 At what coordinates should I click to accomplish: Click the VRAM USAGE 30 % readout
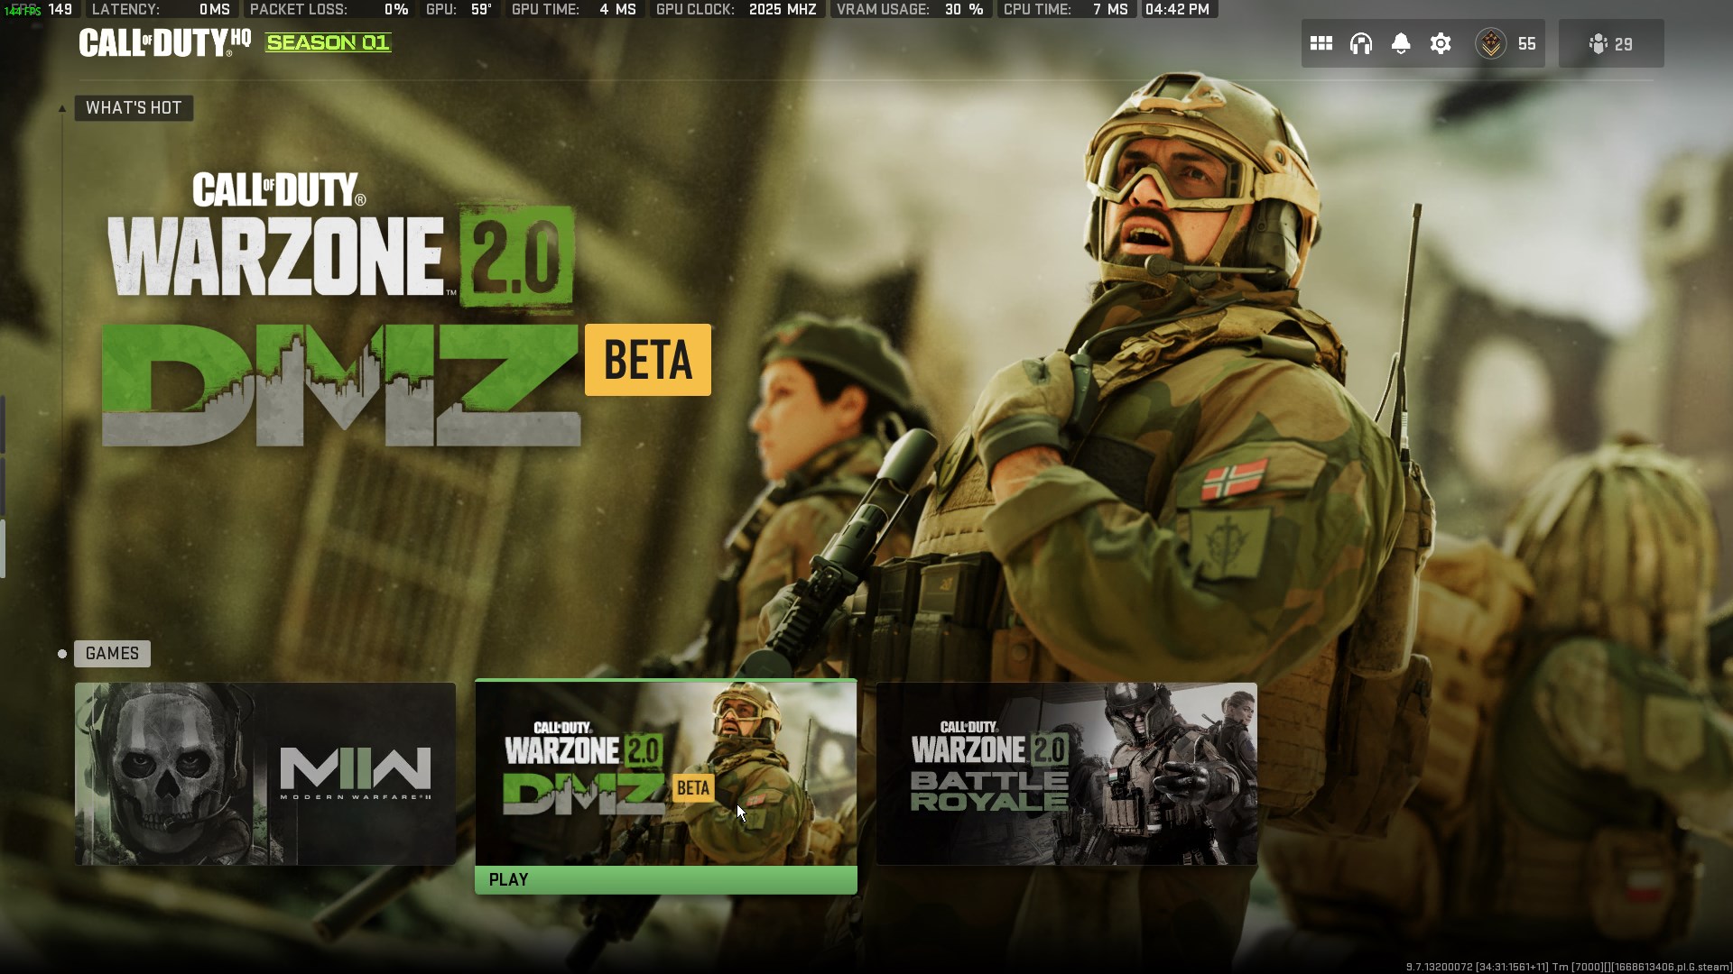coord(910,9)
